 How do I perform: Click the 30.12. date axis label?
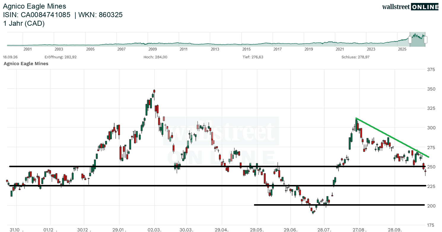[84, 230]
